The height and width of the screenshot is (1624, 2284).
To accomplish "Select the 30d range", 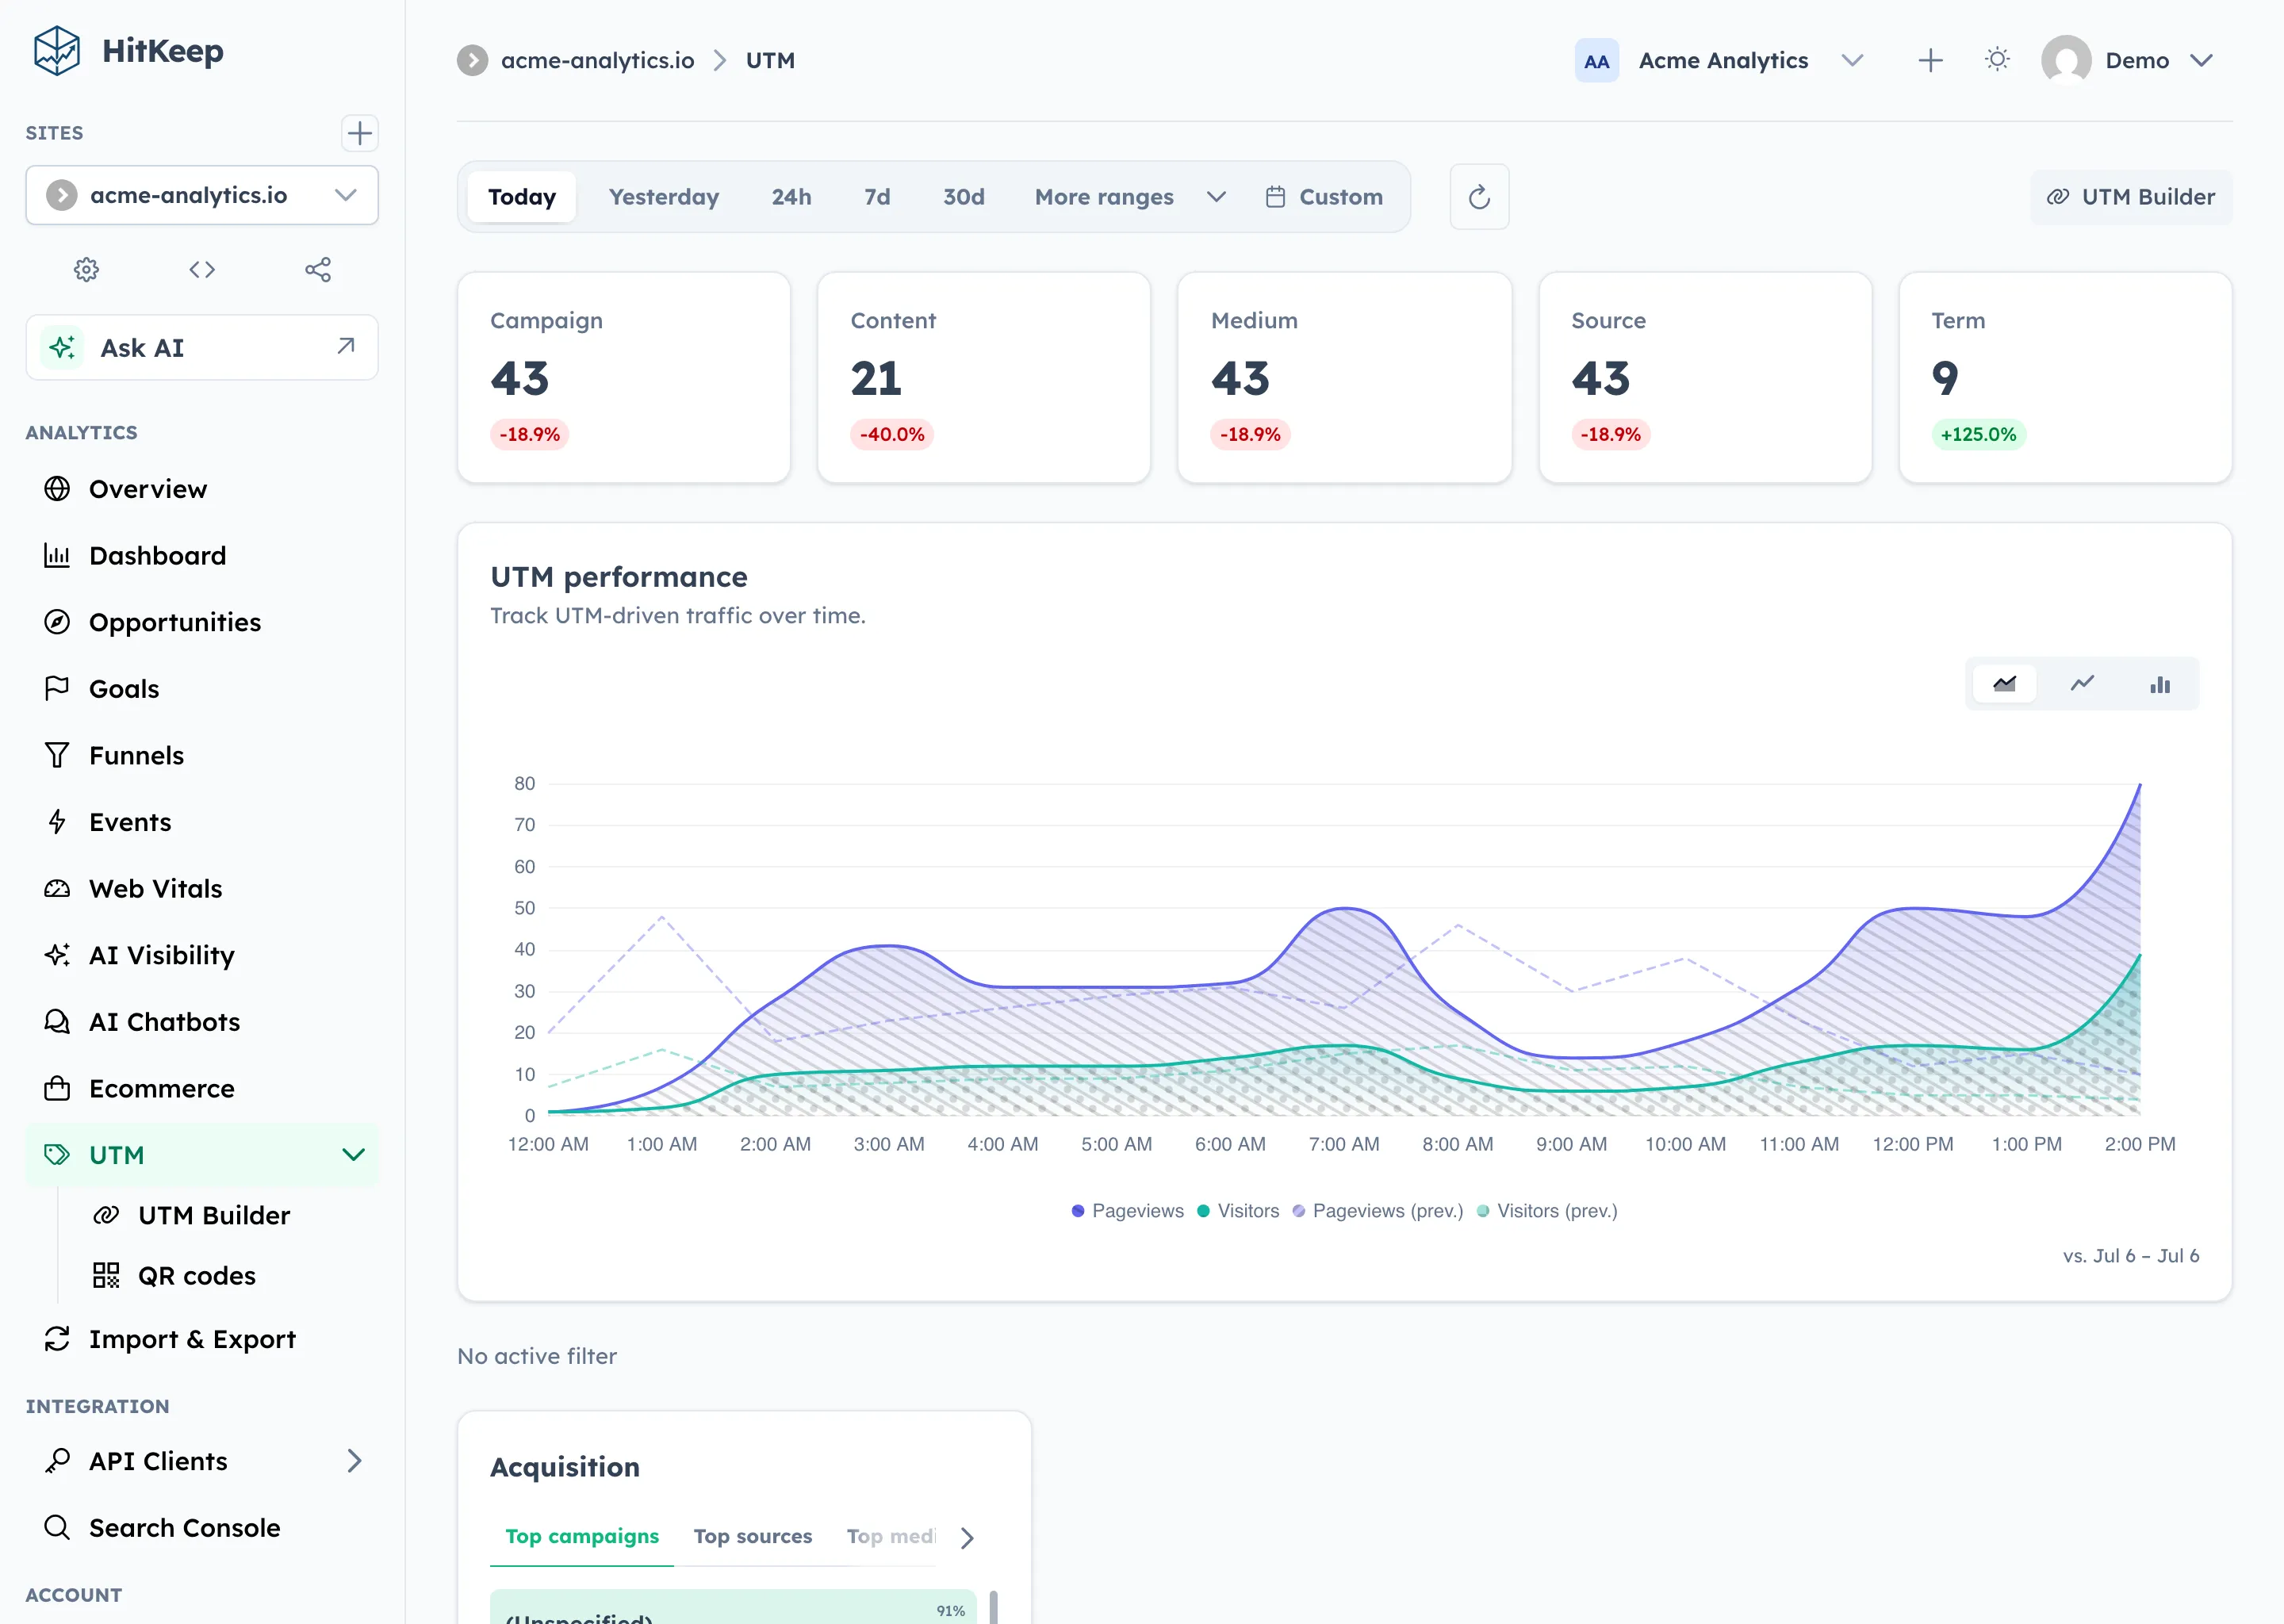I will pyautogui.click(x=963, y=197).
